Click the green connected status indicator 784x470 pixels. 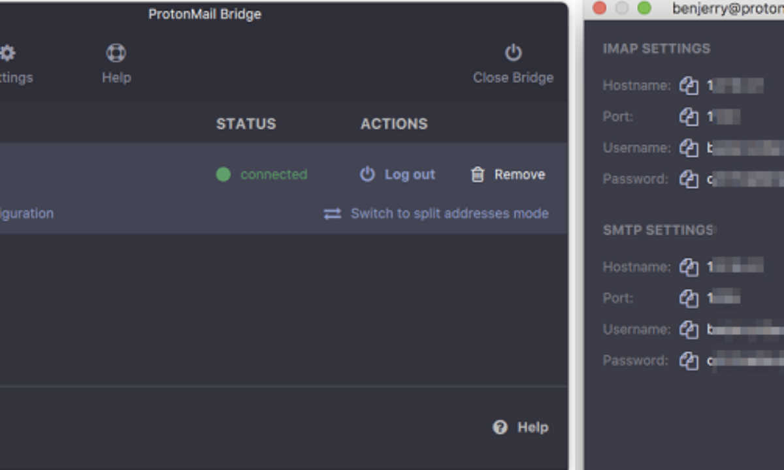[223, 174]
